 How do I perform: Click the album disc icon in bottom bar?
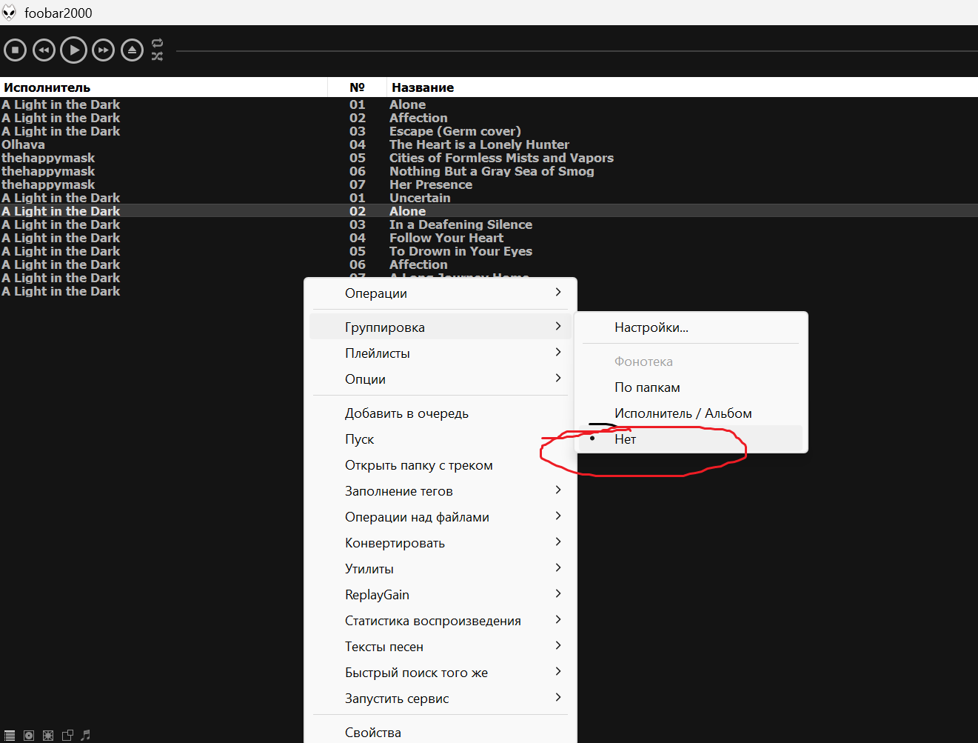tap(29, 736)
